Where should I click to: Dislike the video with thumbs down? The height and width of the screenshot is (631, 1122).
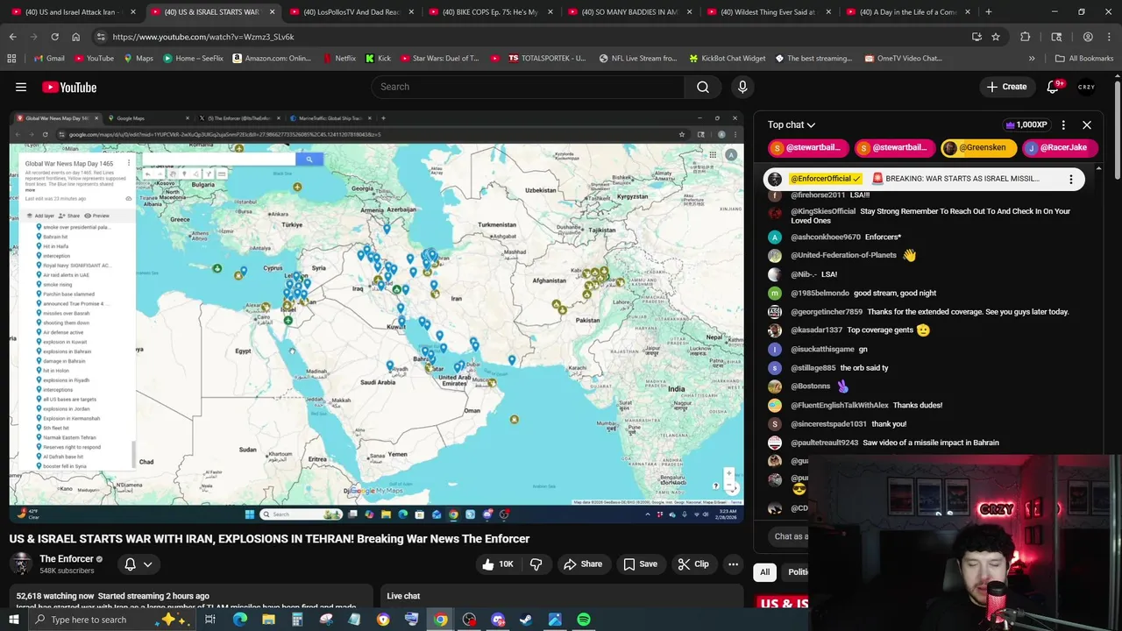point(536,564)
